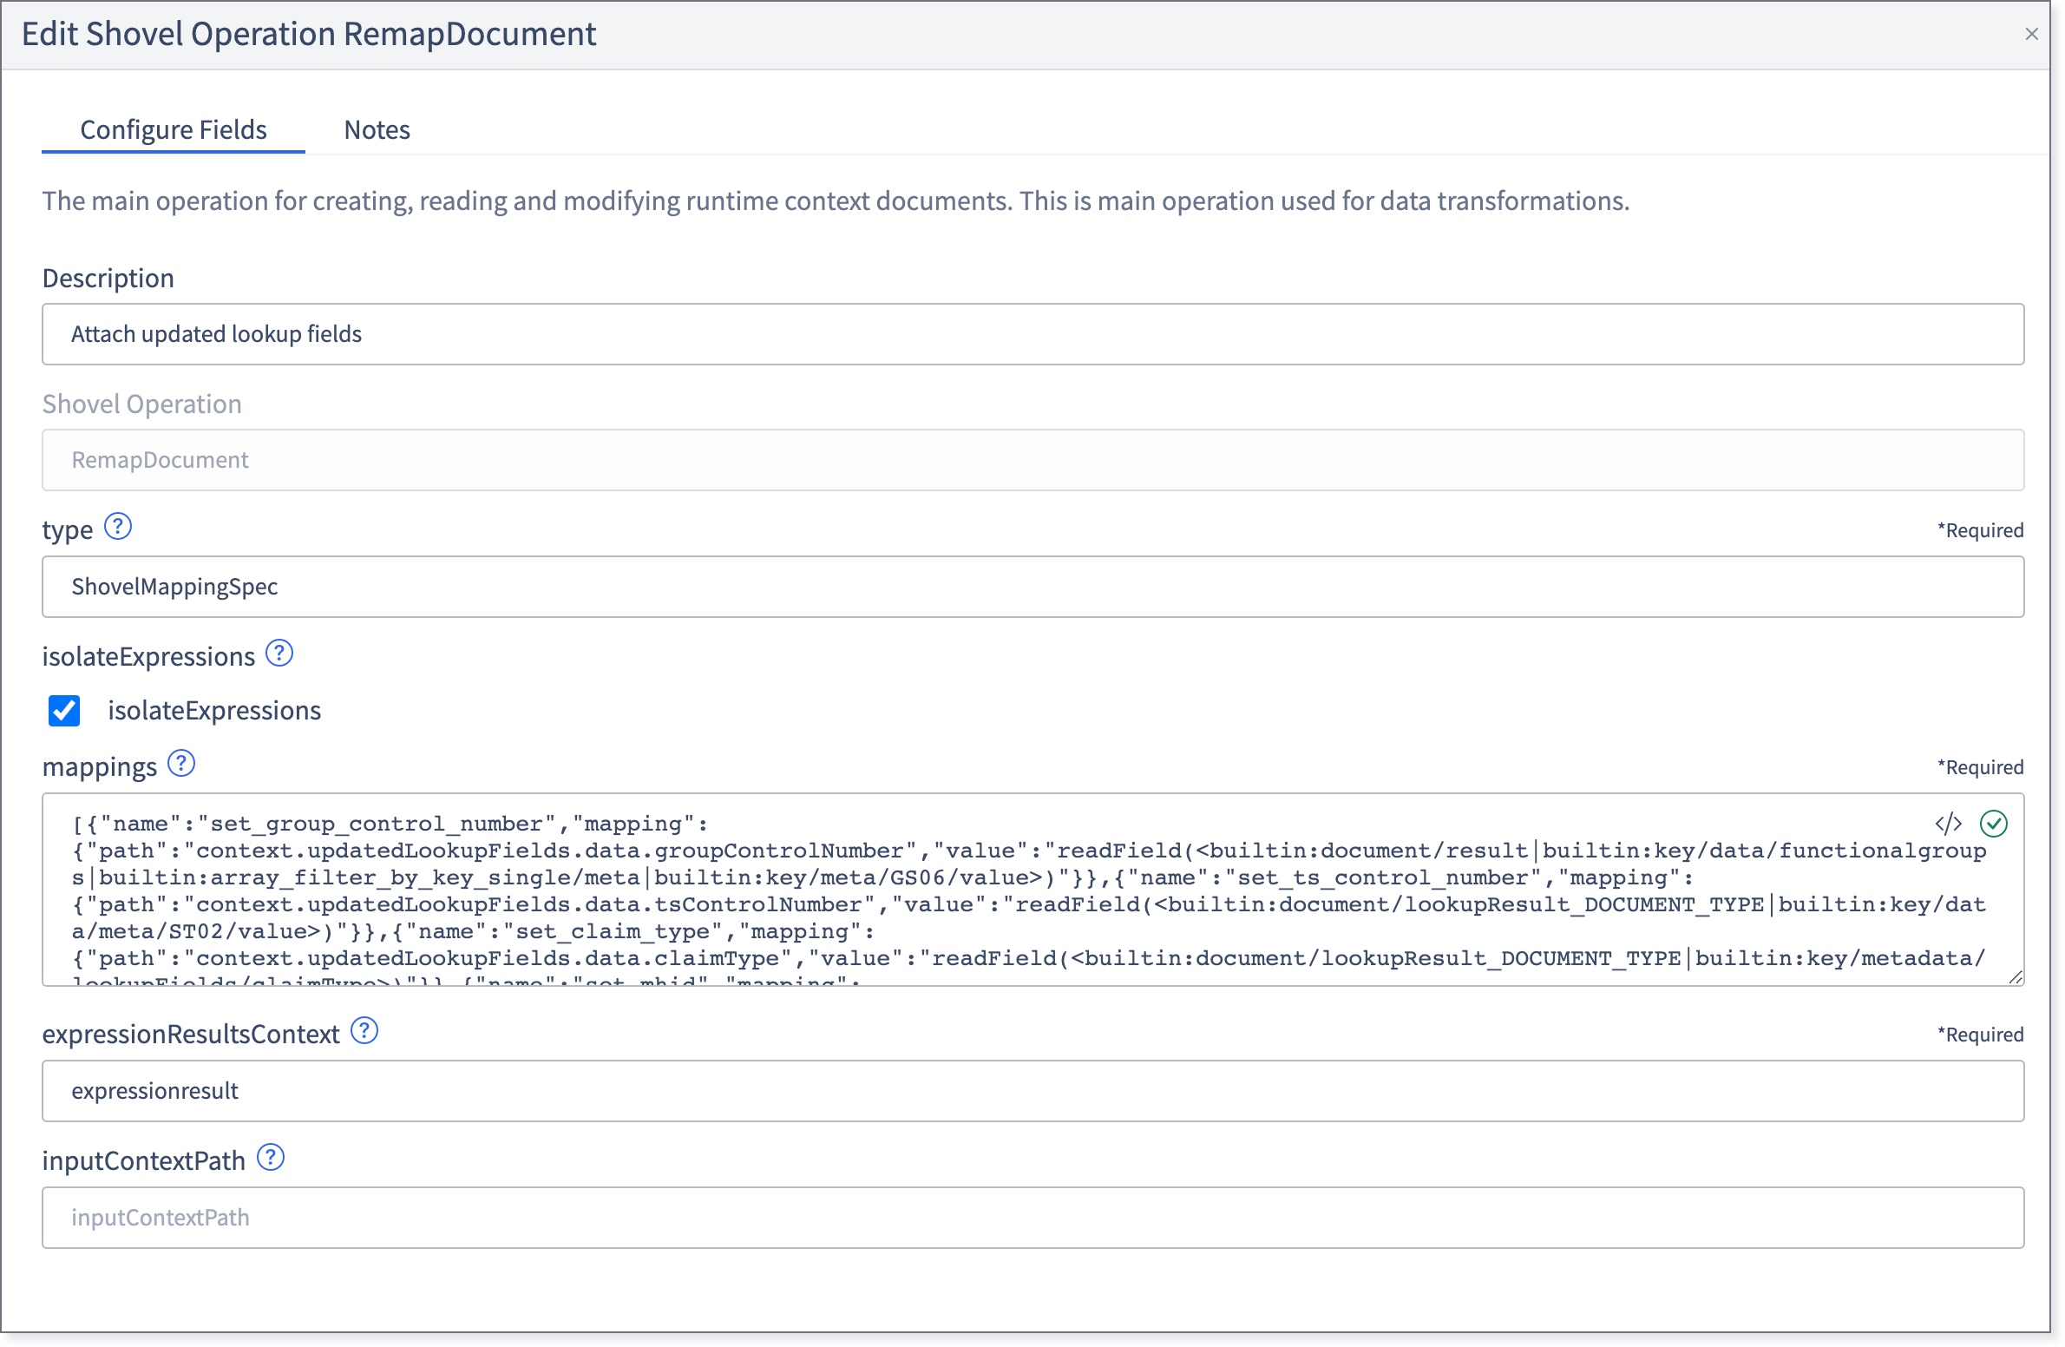Click the *Required marker for mappings

(1981, 767)
